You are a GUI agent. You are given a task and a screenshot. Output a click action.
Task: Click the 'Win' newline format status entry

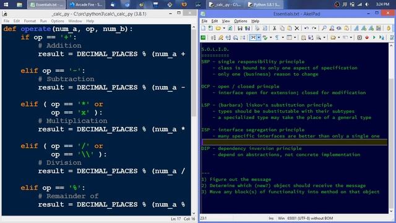(281, 218)
